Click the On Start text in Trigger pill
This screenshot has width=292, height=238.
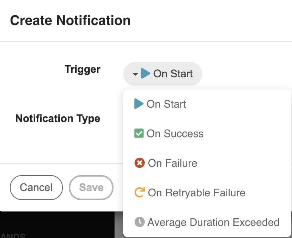173,74
